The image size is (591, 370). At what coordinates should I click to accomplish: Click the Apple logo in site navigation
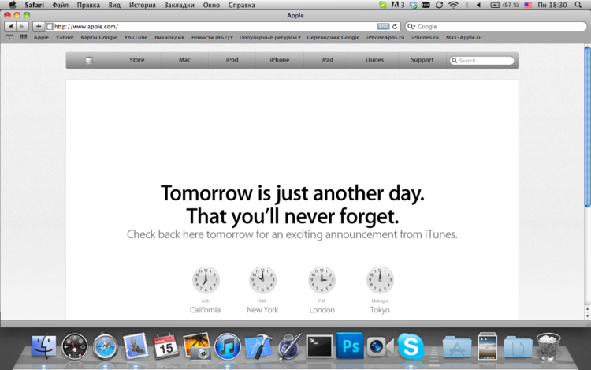89,60
